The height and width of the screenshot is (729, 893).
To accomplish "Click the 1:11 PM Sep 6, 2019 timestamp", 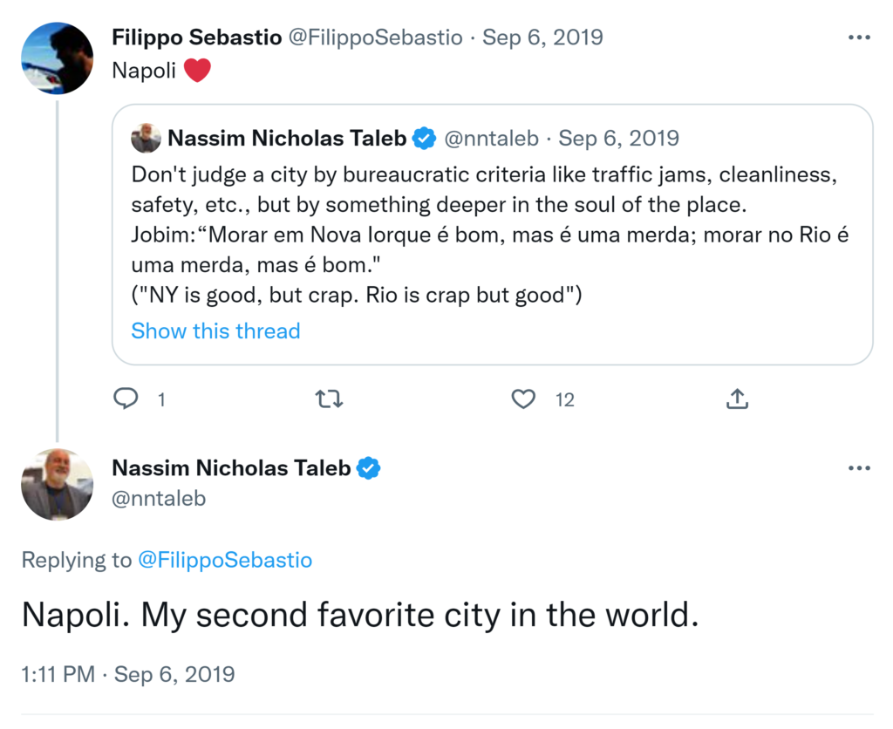I will coord(128,674).
